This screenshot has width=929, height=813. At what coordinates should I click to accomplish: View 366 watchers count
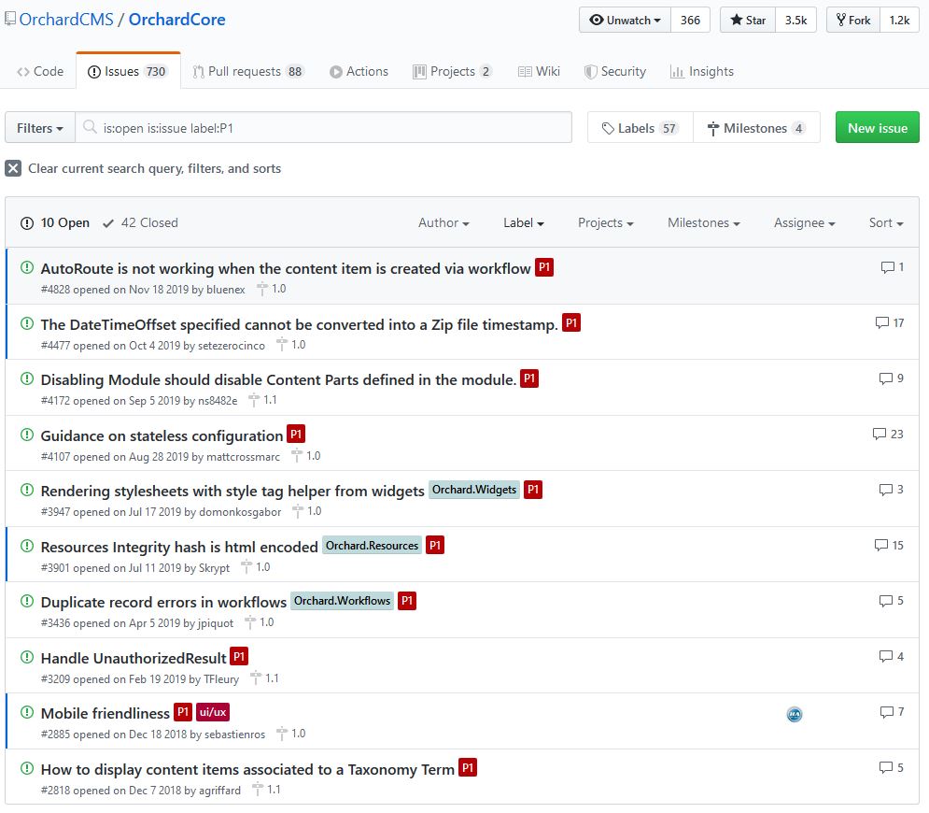(x=690, y=21)
